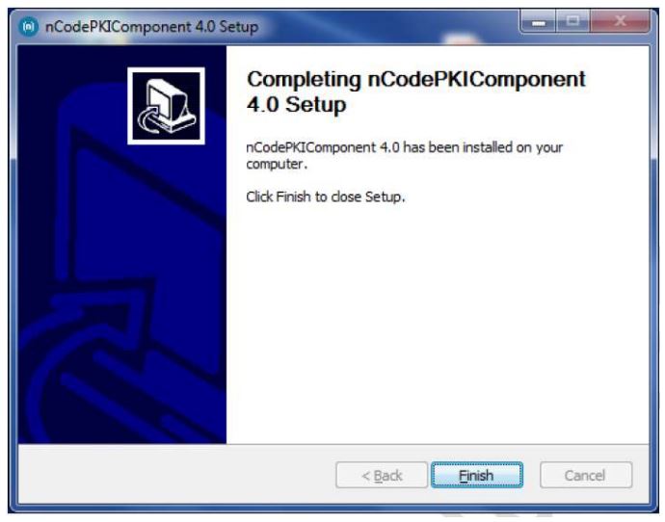Click the bold "Completing nCodePKIComponent" heading line
The height and width of the screenshot is (522, 665).
[x=416, y=79]
